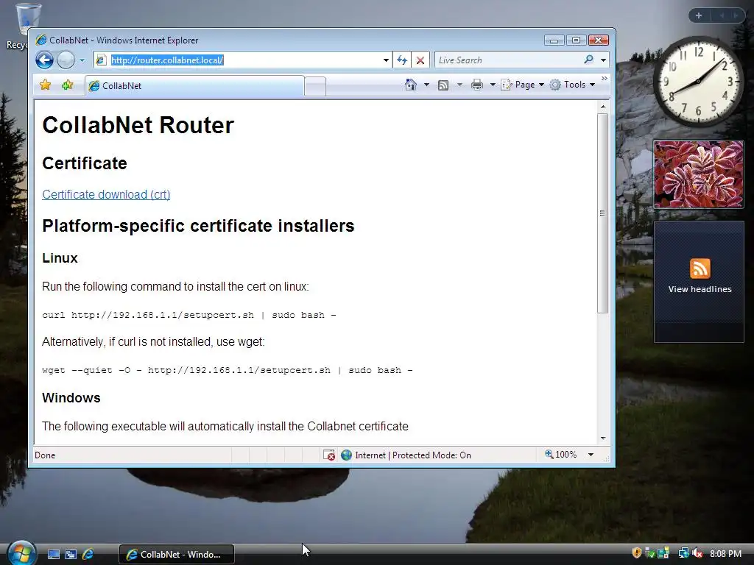The image size is (754, 565).
Task: Expand the command bar overflow chevron
Action: [605, 78]
